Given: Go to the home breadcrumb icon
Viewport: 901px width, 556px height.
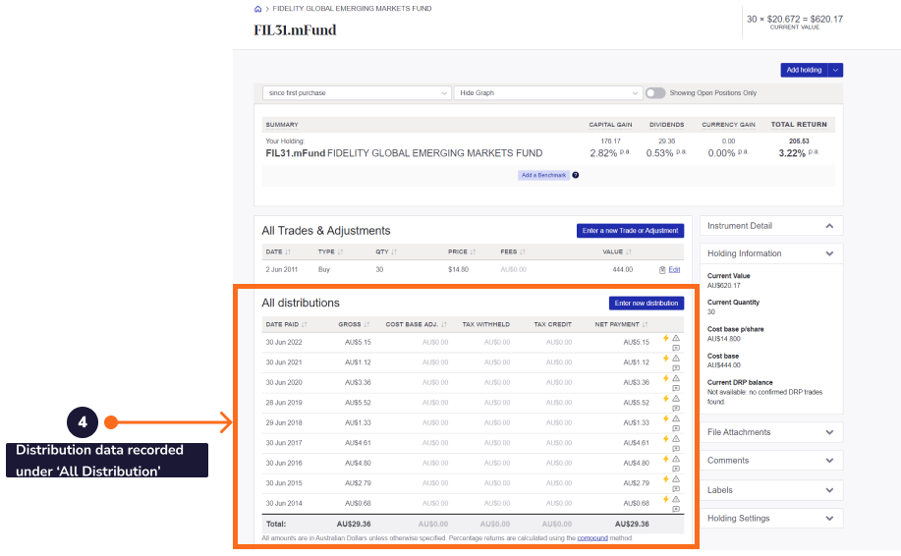Looking at the screenshot, I should (x=258, y=9).
